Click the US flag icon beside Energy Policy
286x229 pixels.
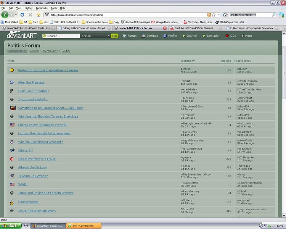12,125
